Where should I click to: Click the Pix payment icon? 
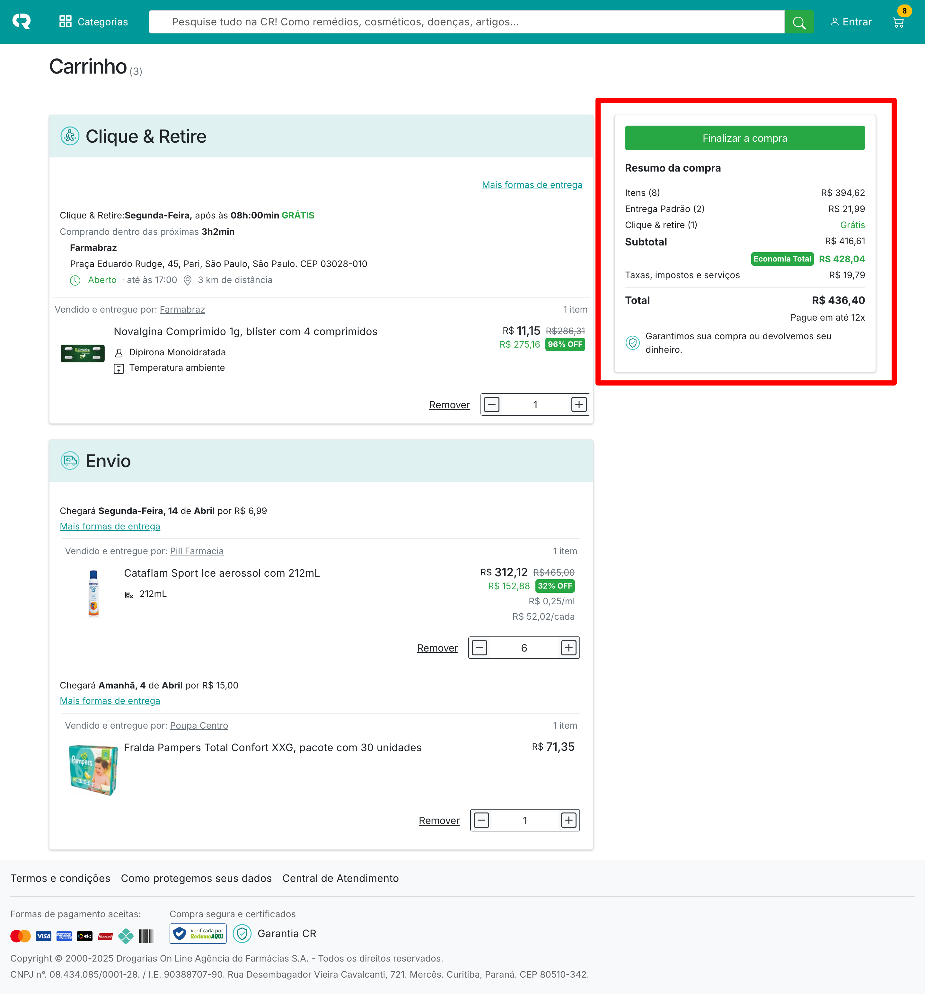click(x=126, y=936)
